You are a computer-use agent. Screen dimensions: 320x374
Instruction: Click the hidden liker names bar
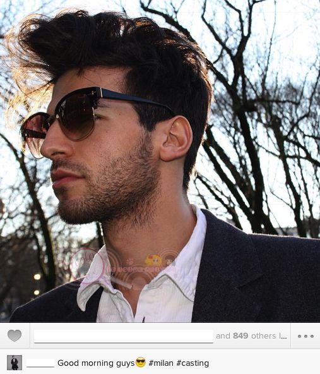pos(124,336)
